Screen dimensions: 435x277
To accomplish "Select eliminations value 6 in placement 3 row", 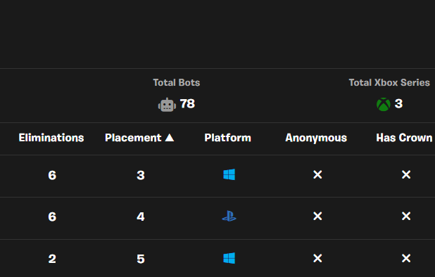I will [52, 175].
